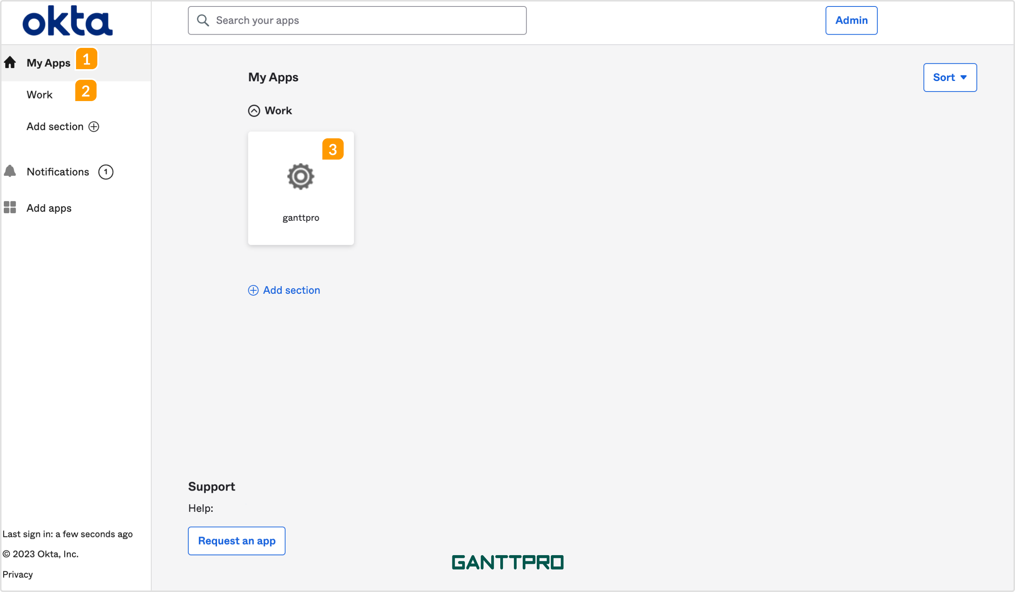Open the notification count badge
Viewport: 1015px width, 592px height.
click(106, 172)
